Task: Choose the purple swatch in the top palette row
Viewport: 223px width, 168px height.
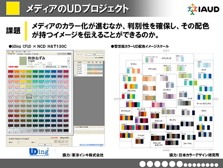Action: point(60,72)
